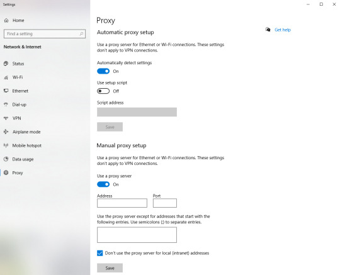Turn off Automatically detect settings toggle
The image size is (340, 275).
click(103, 71)
